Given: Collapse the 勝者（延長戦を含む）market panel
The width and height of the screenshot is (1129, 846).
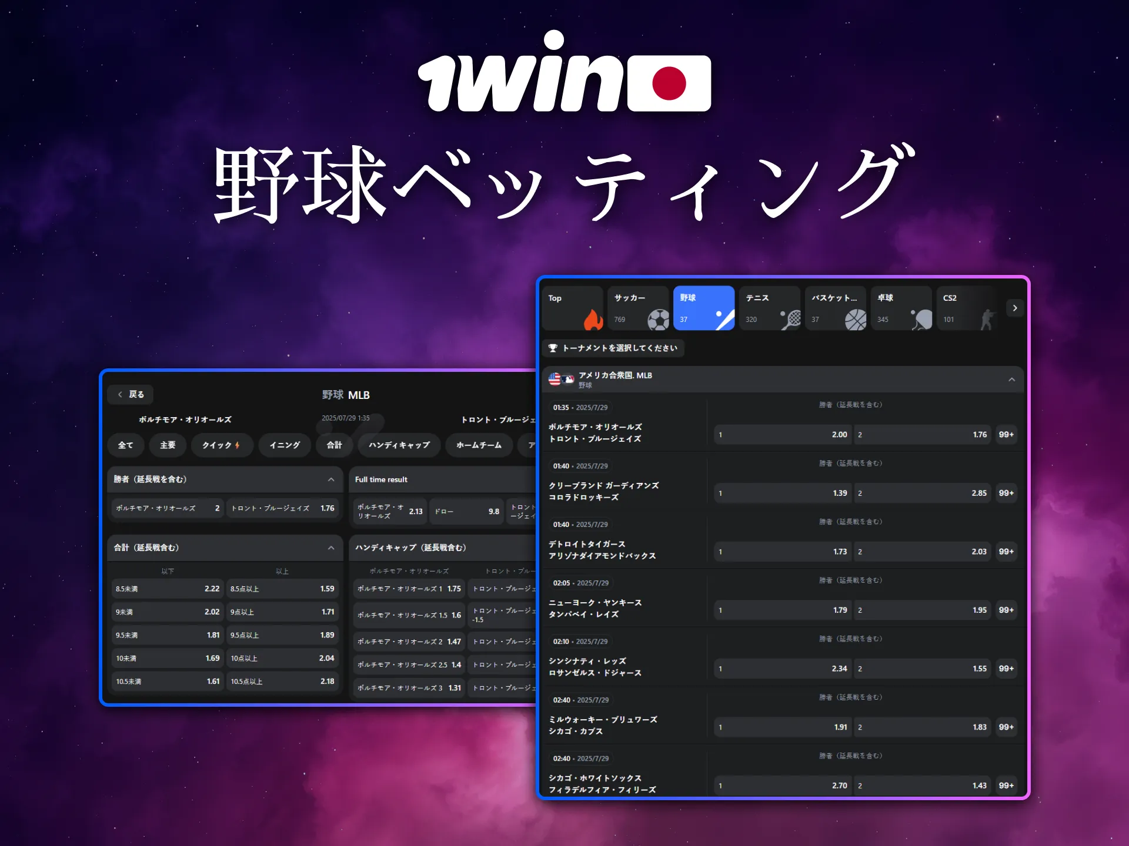Looking at the screenshot, I should tap(331, 479).
